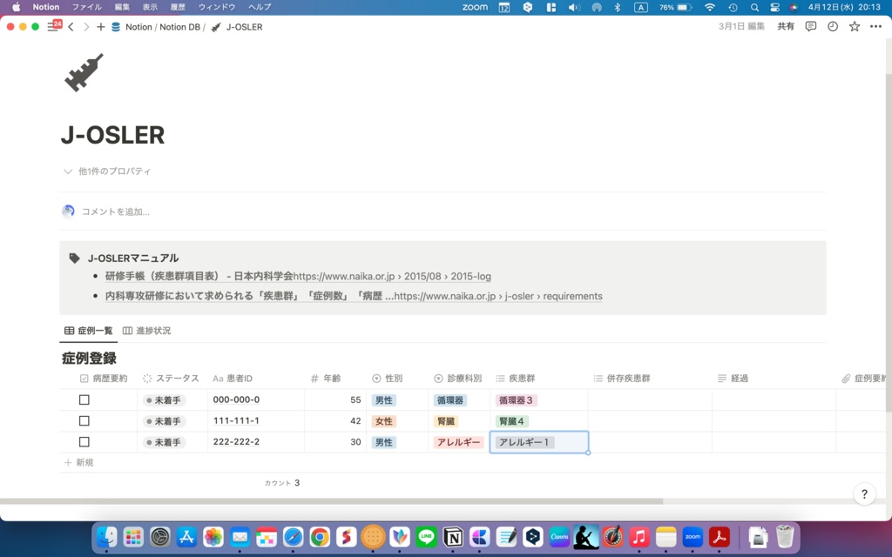Click the ステータス column header
The width and height of the screenshot is (892, 557).
[x=171, y=379]
